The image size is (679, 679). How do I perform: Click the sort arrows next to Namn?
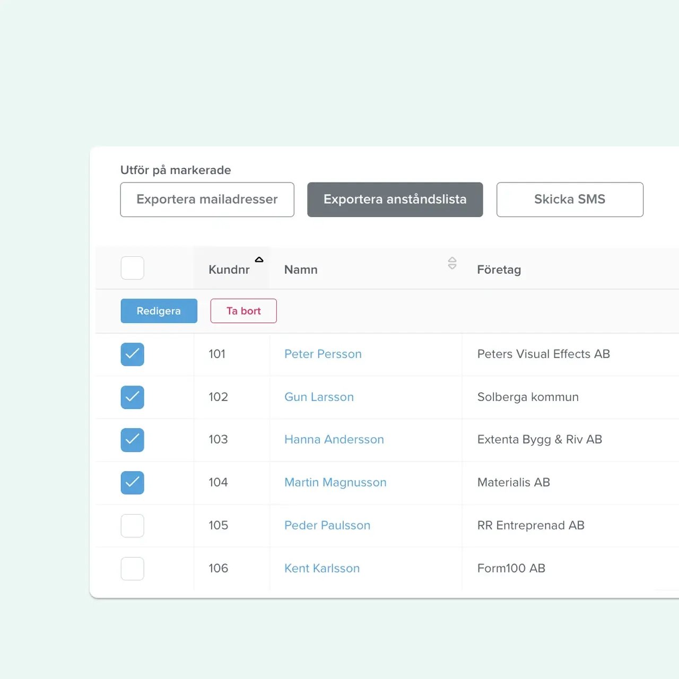pos(452,263)
